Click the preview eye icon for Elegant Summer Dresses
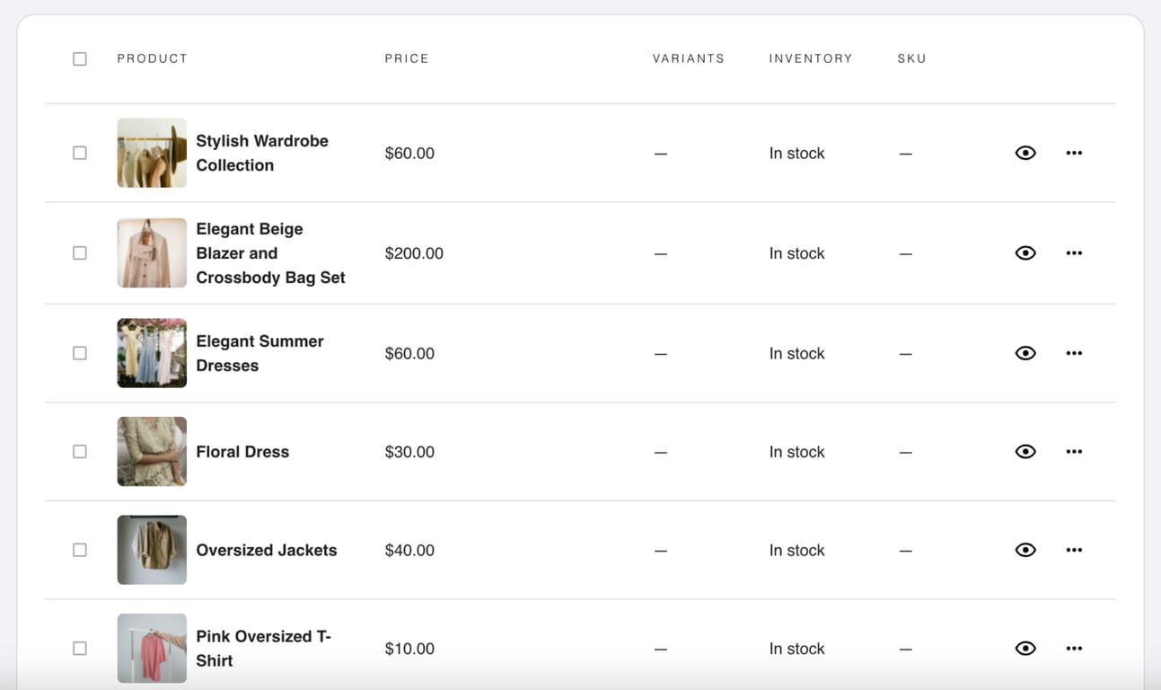The width and height of the screenshot is (1161, 690). click(x=1025, y=352)
